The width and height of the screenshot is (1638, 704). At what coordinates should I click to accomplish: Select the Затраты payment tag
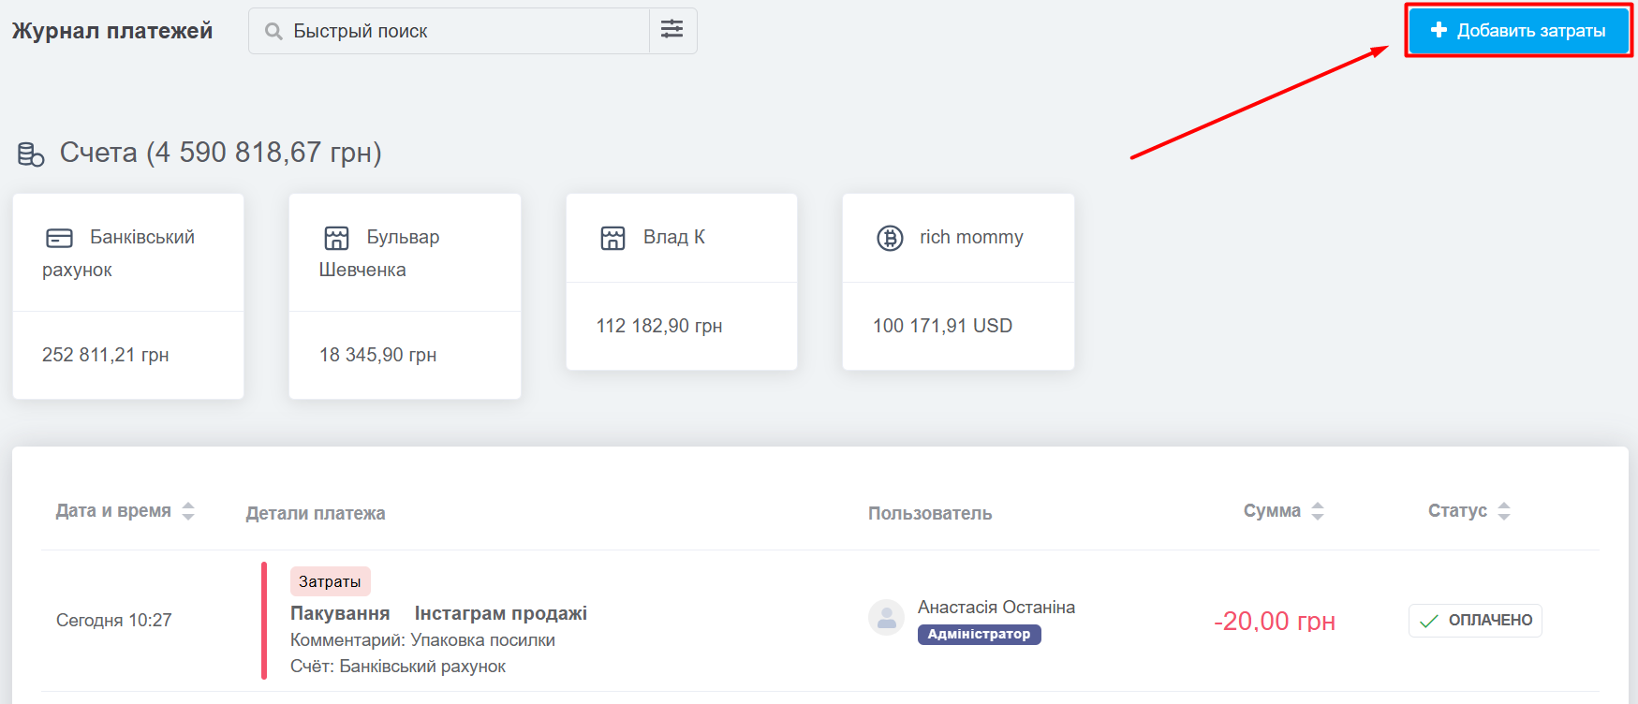coord(330,581)
